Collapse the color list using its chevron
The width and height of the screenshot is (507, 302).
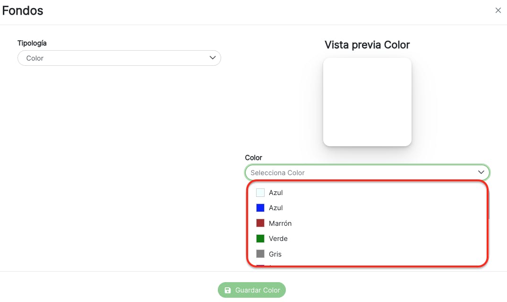(481, 172)
